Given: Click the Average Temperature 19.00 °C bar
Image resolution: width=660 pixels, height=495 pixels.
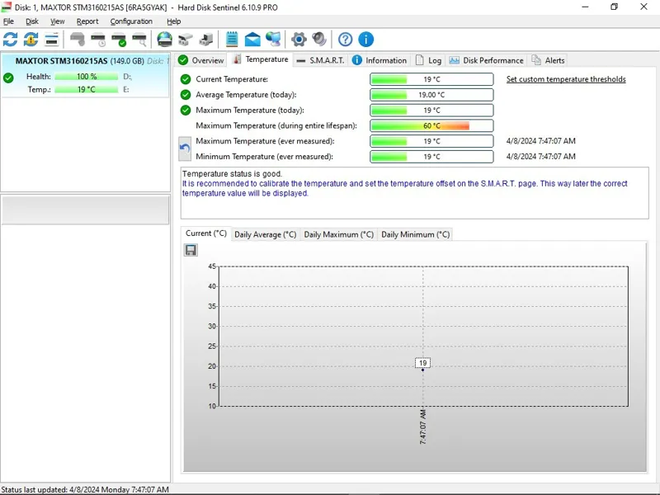Looking at the screenshot, I should pos(431,95).
